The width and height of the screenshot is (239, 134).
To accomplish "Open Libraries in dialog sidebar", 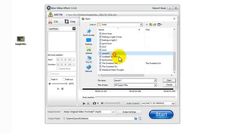I will coord(89,51).
